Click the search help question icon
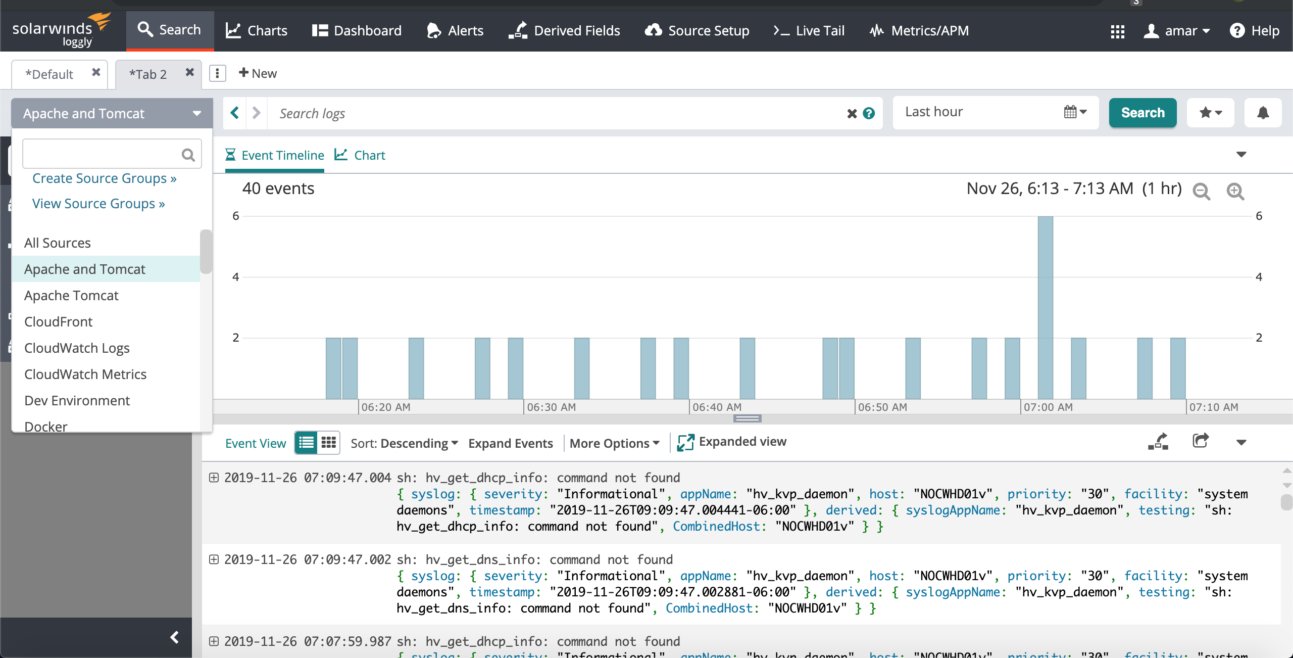The image size is (1293, 658). click(869, 113)
